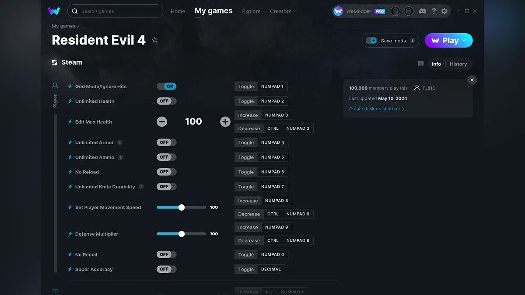This screenshot has width=525, height=295.
Task: Click the overlay window icon in header
Action: pyautogui.click(x=408, y=11)
